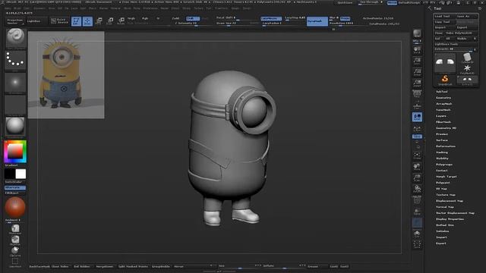The image size is (486, 273).
Task: Activate Edit mode button
Action: click(76, 21)
